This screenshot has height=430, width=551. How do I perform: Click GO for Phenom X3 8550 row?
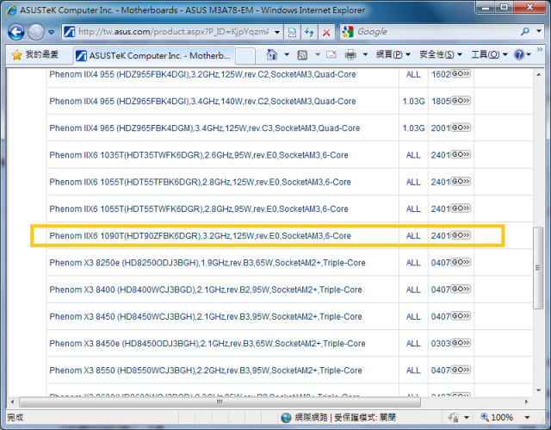pyautogui.click(x=461, y=370)
